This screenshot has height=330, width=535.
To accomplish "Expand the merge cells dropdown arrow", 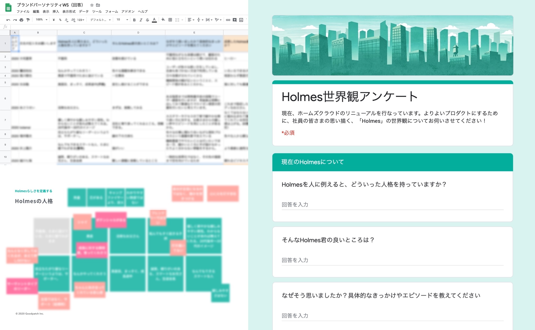I will (182, 20).
